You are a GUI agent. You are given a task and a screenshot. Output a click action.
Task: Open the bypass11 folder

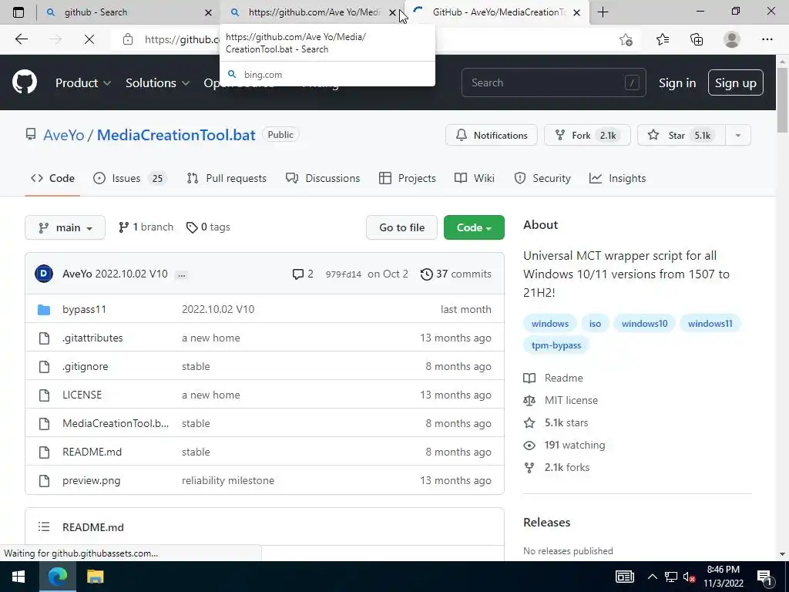[x=84, y=309]
